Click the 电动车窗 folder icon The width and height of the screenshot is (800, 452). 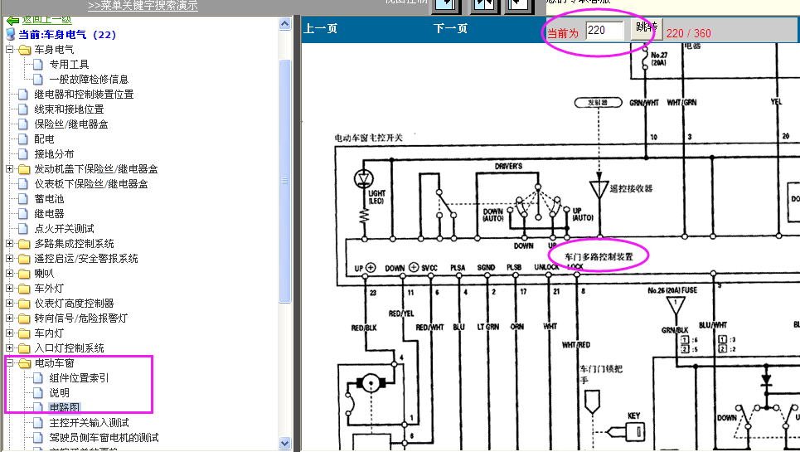point(25,363)
